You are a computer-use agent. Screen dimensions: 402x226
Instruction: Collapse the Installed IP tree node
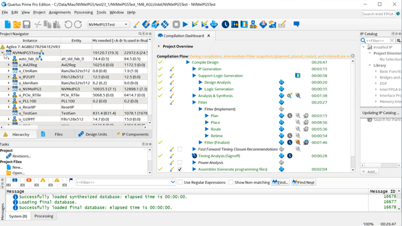(364, 47)
